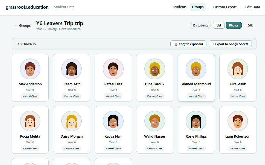Screen dimensions: 265x165
Task: Open Daisy Morgan's avatar photo
Action: 72,121
